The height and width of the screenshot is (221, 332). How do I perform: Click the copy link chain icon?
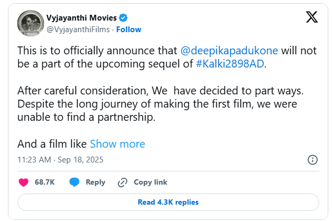(x=122, y=182)
